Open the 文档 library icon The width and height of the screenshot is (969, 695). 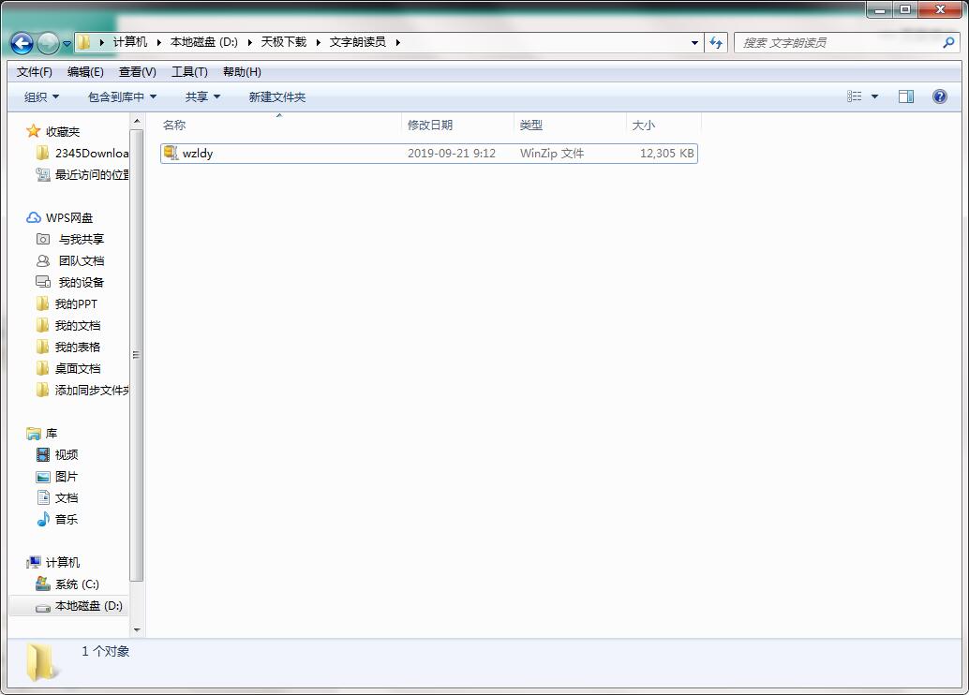pos(43,497)
